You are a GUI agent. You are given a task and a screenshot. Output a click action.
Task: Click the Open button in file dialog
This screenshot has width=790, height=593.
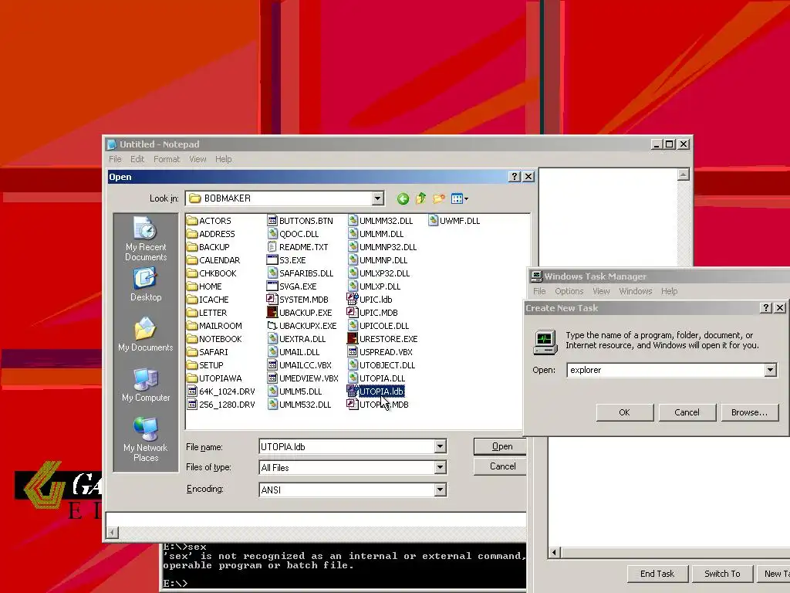pos(500,446)
